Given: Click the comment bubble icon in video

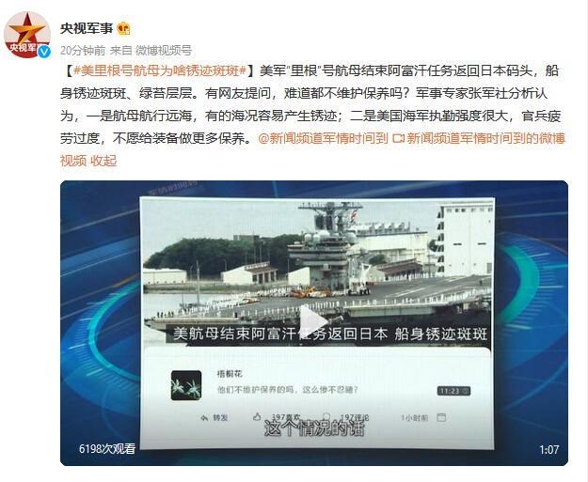Looking at the screenshot, I should [x=326, y=416].
